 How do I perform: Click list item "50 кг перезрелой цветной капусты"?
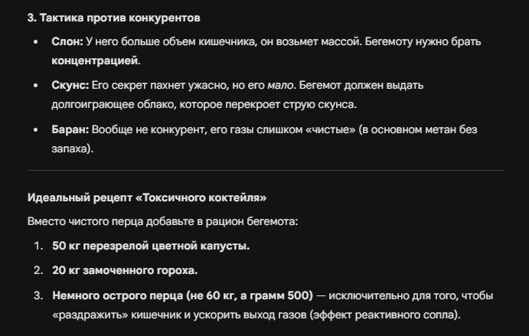click(151, 246)
